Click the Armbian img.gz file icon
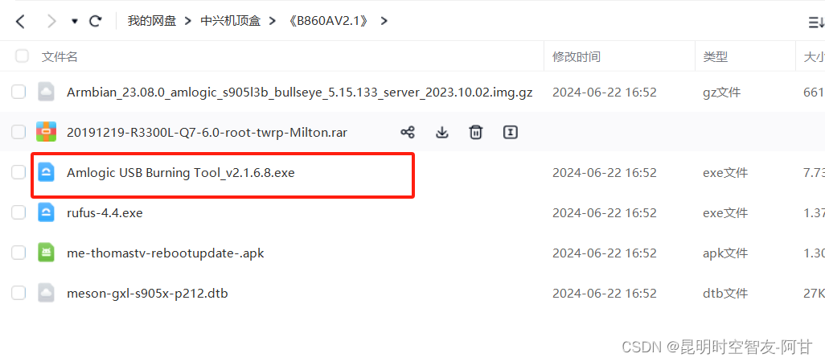 (47, 92)
